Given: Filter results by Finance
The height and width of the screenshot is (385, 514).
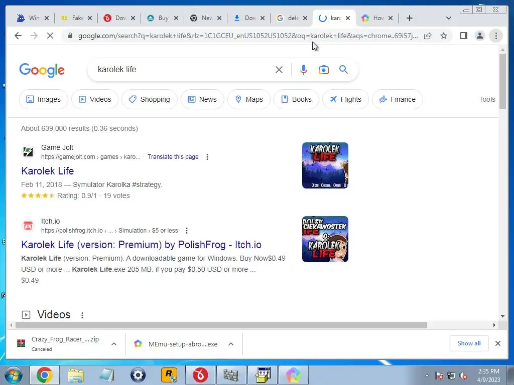Looking at the screenshot, I should (398, 99).
